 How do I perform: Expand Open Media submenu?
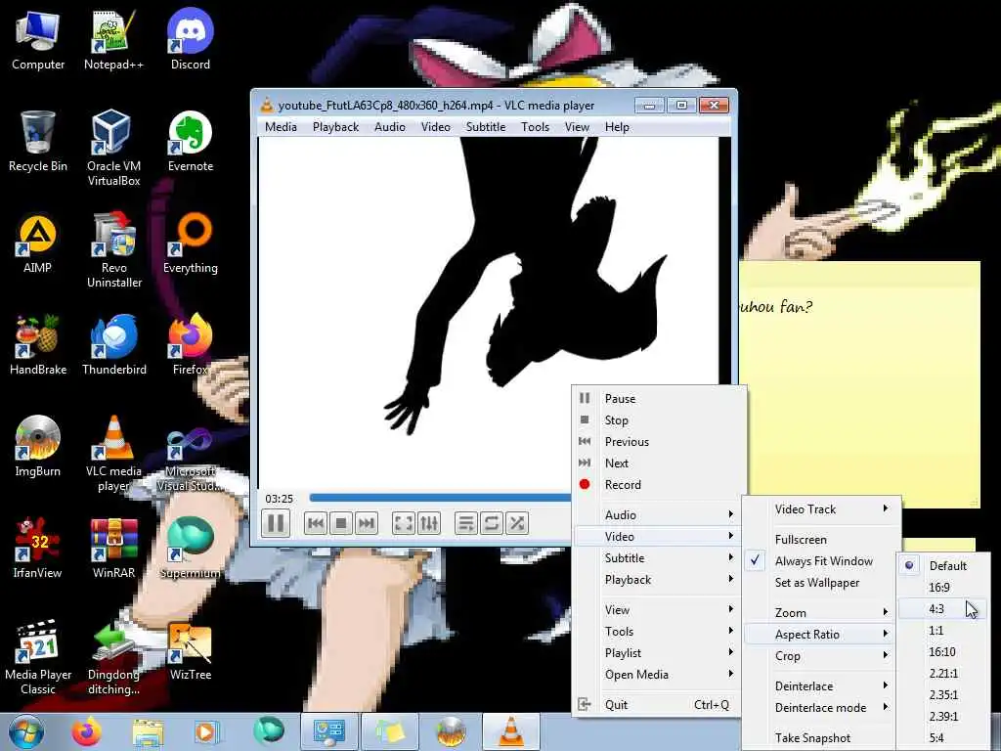click(x=658, y=675)
